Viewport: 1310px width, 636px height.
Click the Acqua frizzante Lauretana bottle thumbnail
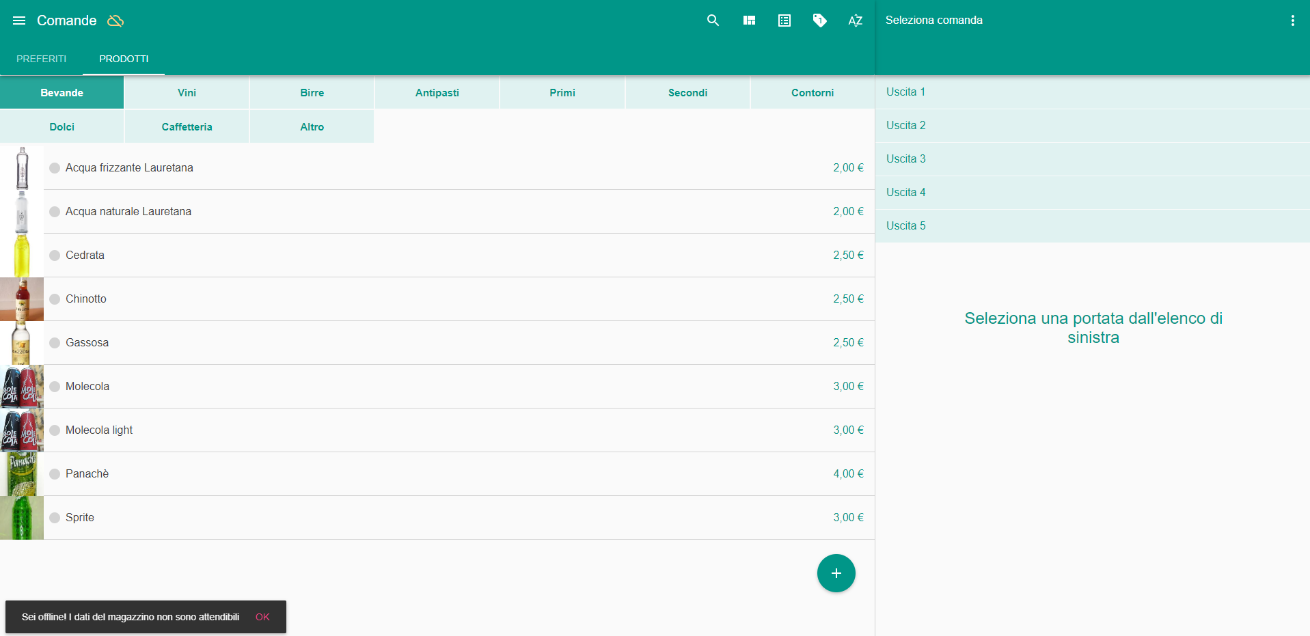pyautogui.click(x=22, y=168)
